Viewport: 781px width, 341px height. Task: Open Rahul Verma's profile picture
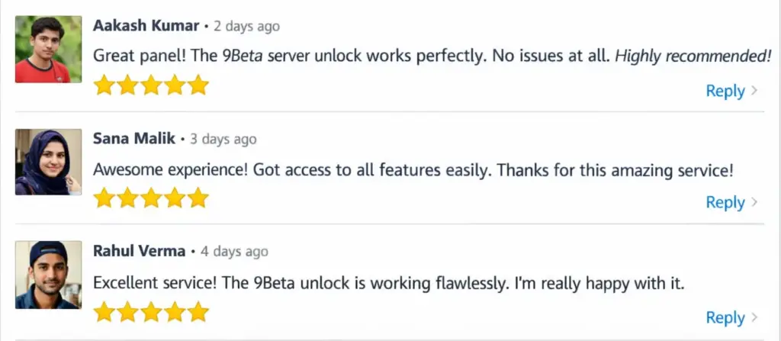pos(48,275)
